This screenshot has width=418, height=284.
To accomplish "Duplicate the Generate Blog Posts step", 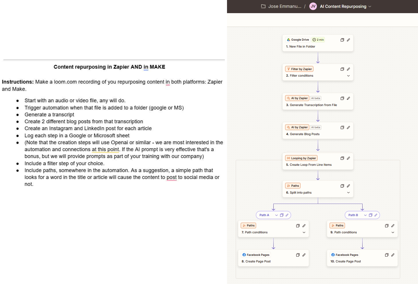I will (342, 127).
